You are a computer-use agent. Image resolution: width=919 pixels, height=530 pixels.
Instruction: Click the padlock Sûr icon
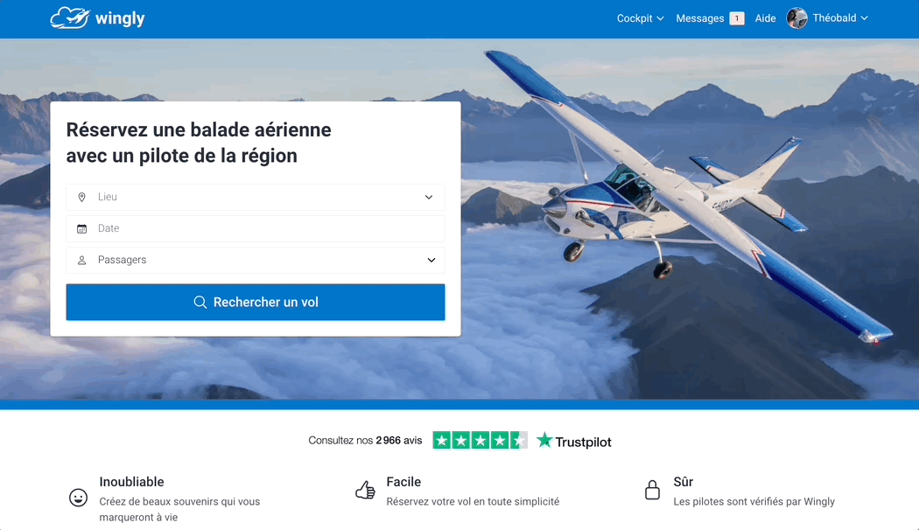pos(652,490)
